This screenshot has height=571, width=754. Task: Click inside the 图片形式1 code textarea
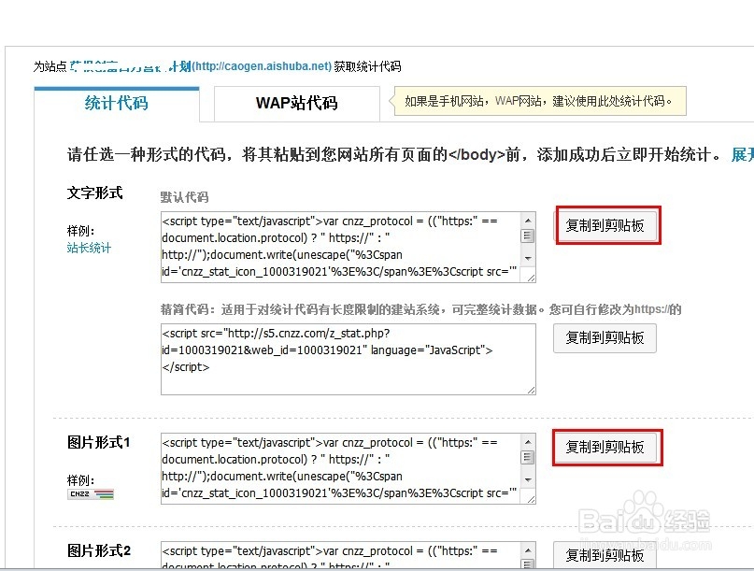(340, 468)
